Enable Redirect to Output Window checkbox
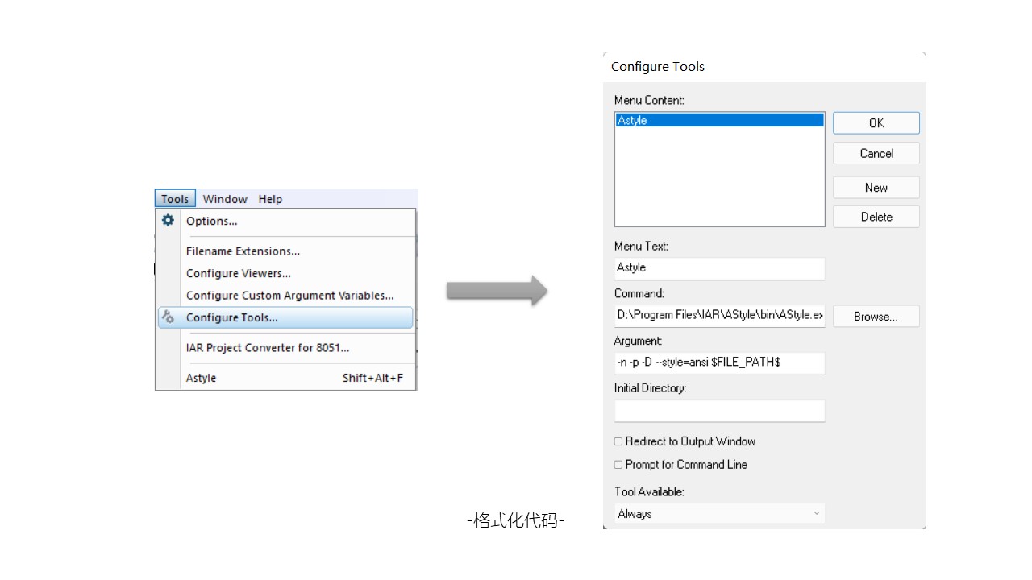The height and width of the screenshot is (580, 1032). tap(618, 441)
